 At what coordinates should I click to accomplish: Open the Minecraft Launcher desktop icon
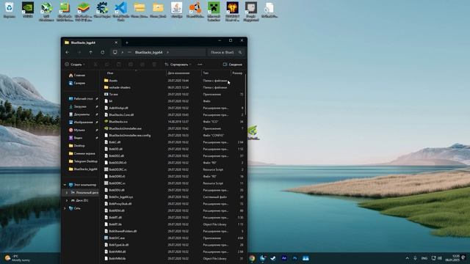[214, 12]
